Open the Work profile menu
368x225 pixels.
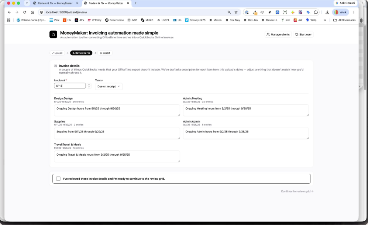pyautogui.click(x=340, y=12)
